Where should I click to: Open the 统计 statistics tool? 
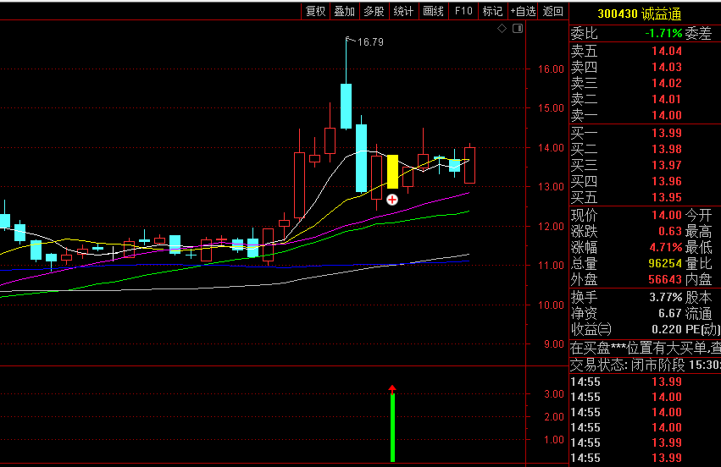pos(403,11)
